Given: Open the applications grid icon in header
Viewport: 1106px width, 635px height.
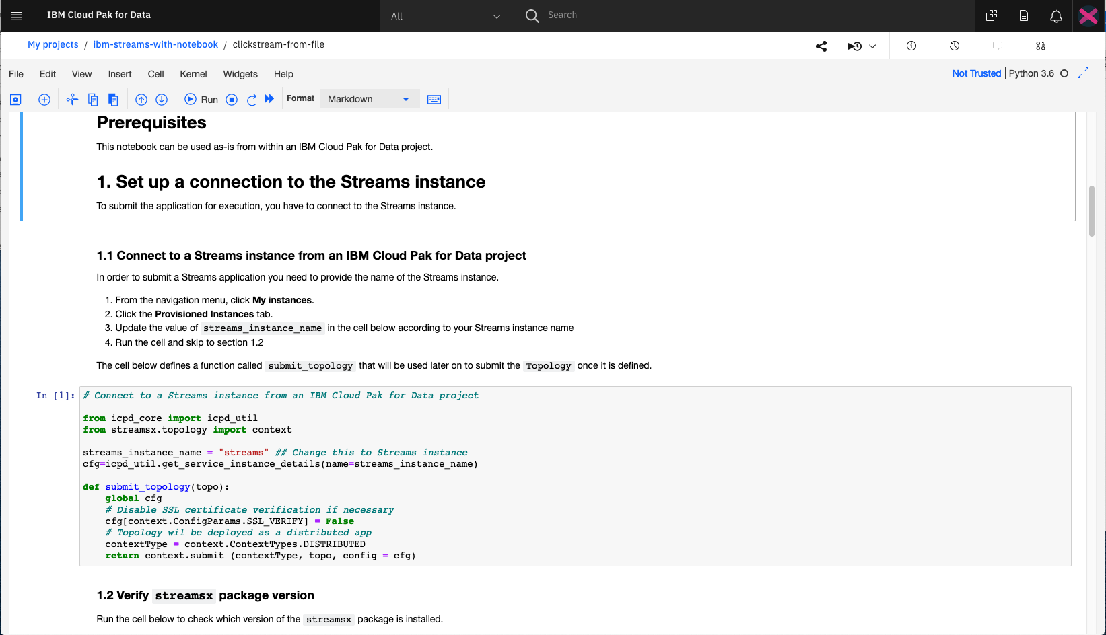Looking at the screenshot, I should tap(992, 15).
